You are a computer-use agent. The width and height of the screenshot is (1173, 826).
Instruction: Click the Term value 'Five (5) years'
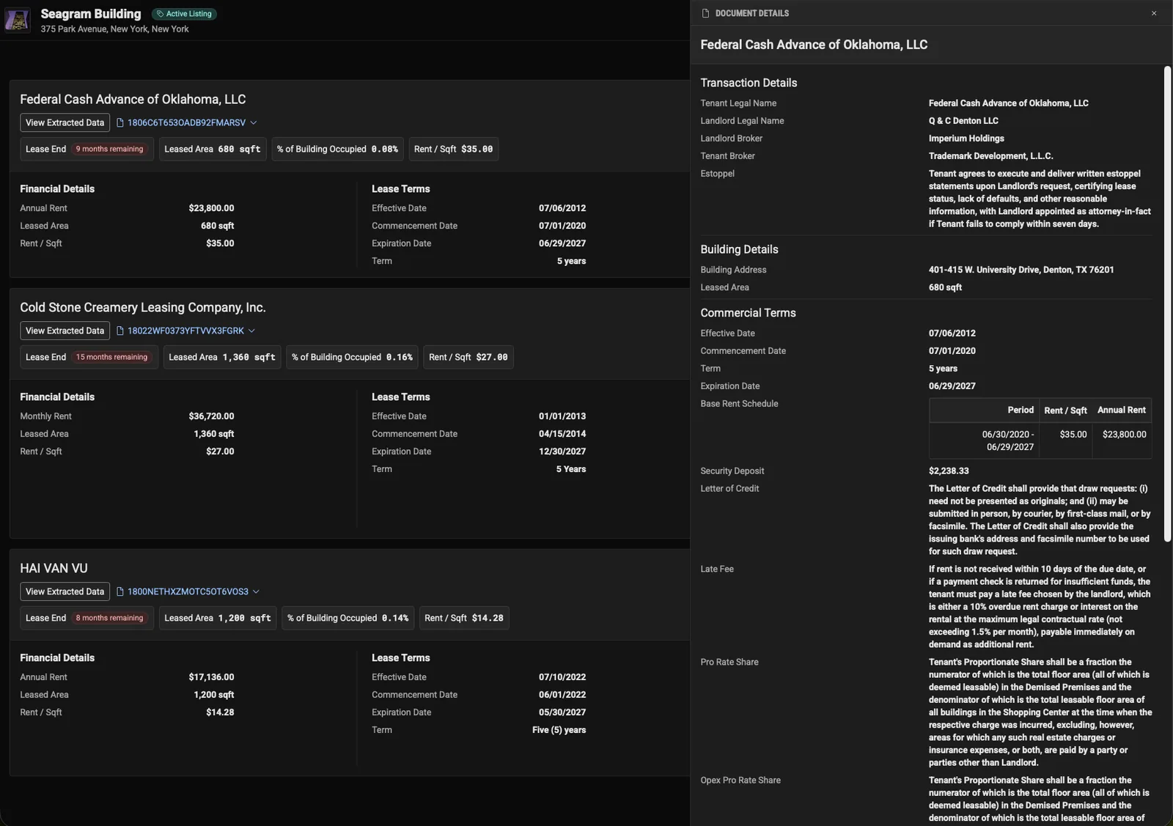(559, 730)
